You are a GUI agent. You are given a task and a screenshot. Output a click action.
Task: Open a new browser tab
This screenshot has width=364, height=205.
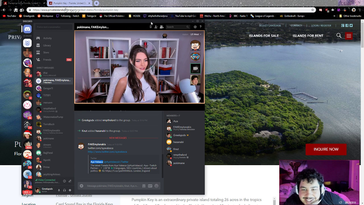point(96,3)
